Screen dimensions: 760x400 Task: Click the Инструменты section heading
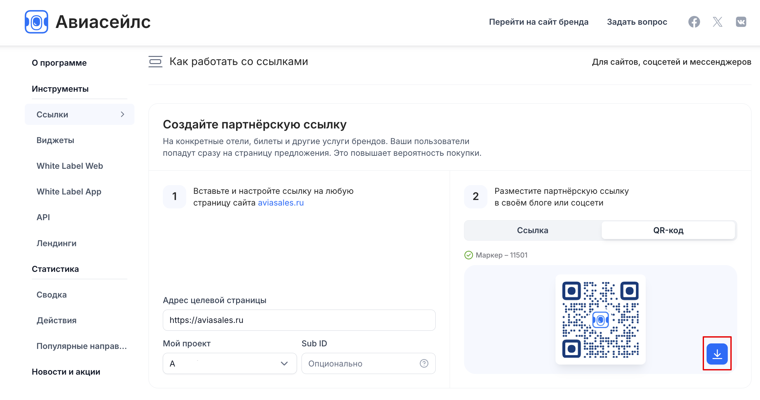point(60,89)
